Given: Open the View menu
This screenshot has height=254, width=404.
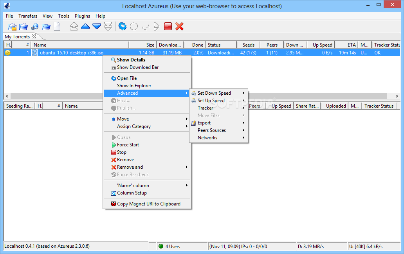Looking at the screenshot, I should tap(47, 16).
